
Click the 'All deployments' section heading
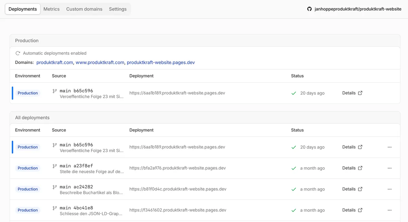[32, 118]
